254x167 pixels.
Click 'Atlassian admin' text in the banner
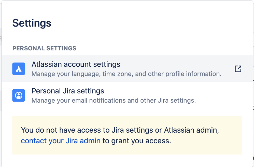pos(191,130)
